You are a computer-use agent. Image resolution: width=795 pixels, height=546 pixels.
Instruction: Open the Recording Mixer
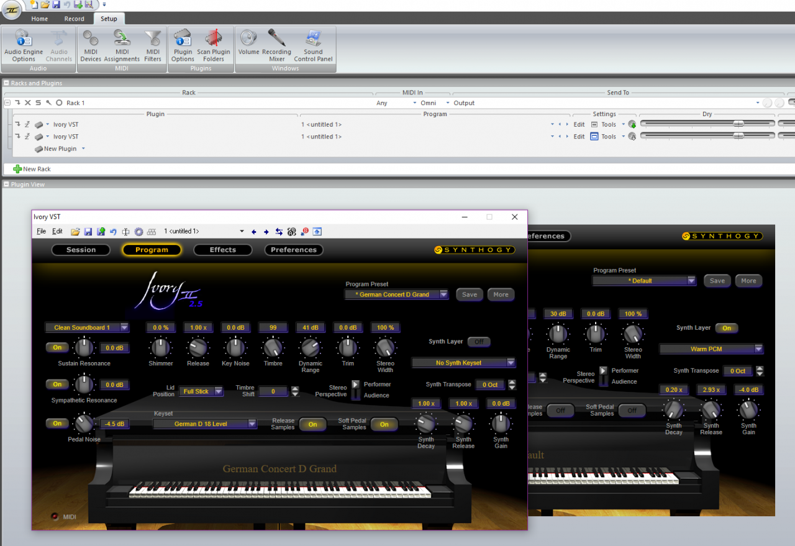pos(276,46)
